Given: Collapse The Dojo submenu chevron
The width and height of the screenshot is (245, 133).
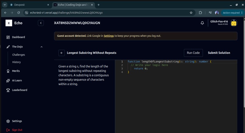Looking at the screenshot, I should (x=42, y=47).
